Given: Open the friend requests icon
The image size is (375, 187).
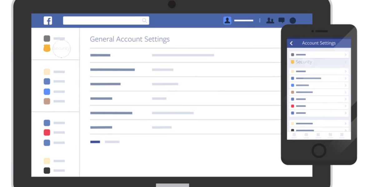Looking at the screenshot, I should [270, 21].
